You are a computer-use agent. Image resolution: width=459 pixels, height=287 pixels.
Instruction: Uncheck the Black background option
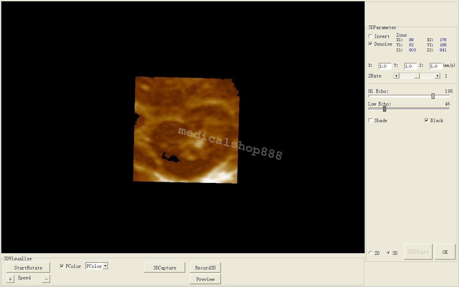point(427,120)
